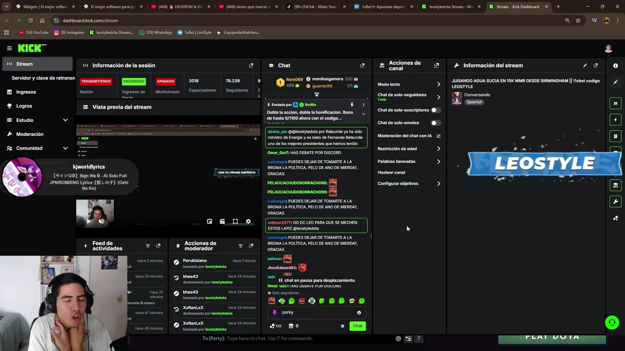Open the pinned message options menu
The width and height of the screenshot is (625, 351).
[x=363, y=105]
